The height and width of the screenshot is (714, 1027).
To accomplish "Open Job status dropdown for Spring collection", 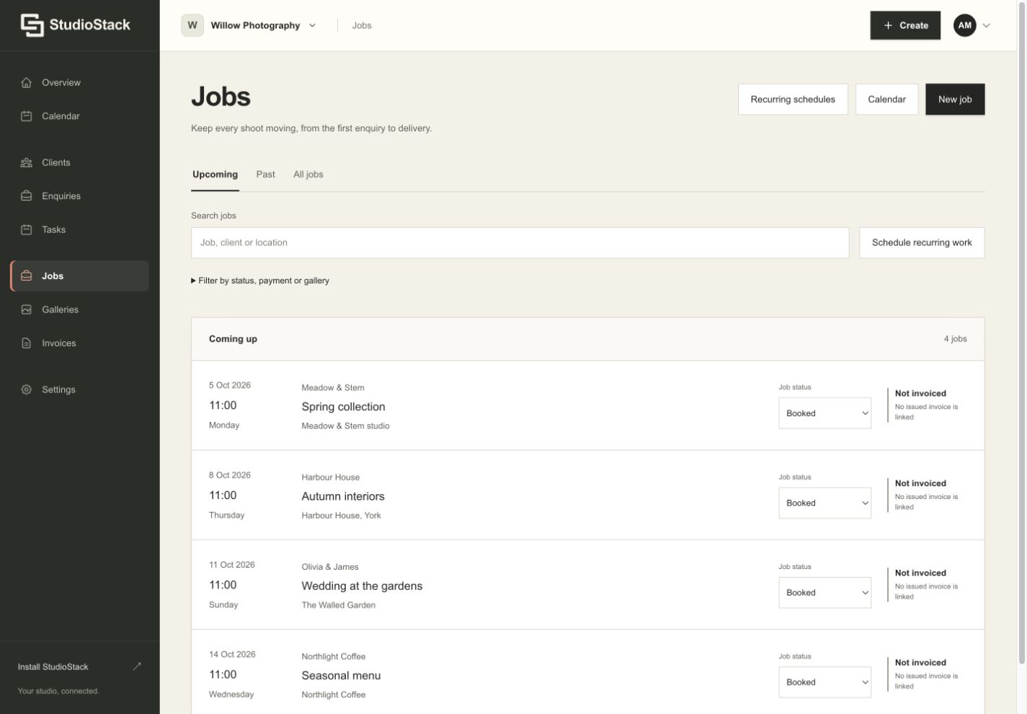I will (x=824, y=413).
